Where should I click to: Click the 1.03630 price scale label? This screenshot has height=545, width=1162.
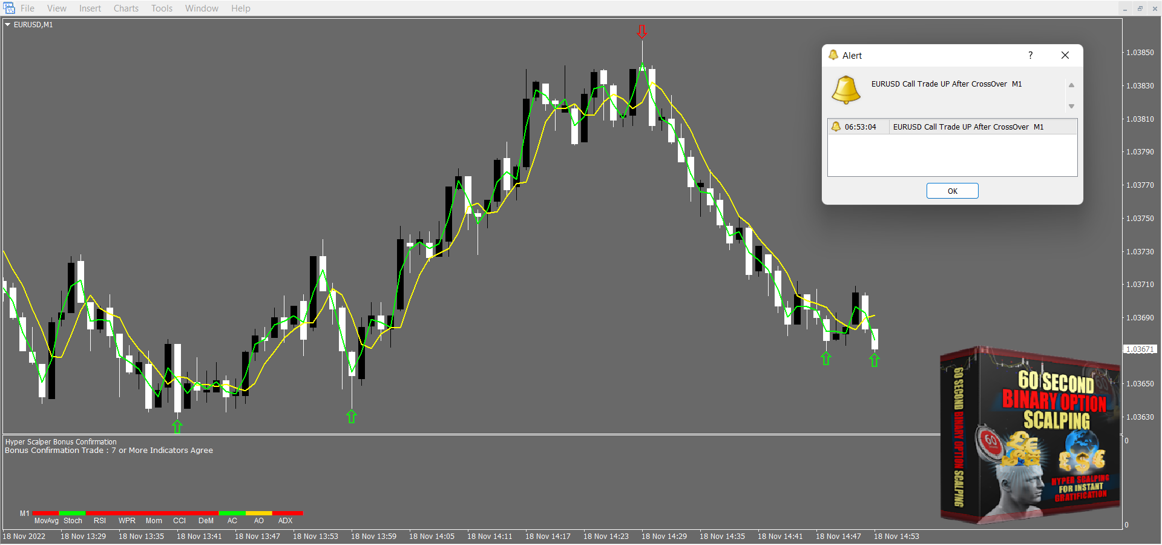[1140, 417]
